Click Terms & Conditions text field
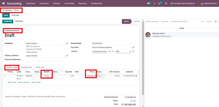This screenshot has height=107, width=219. coord(45,97)
